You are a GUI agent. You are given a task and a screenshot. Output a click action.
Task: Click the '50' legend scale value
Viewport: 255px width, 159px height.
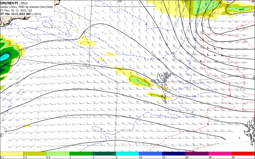[233, 157]
